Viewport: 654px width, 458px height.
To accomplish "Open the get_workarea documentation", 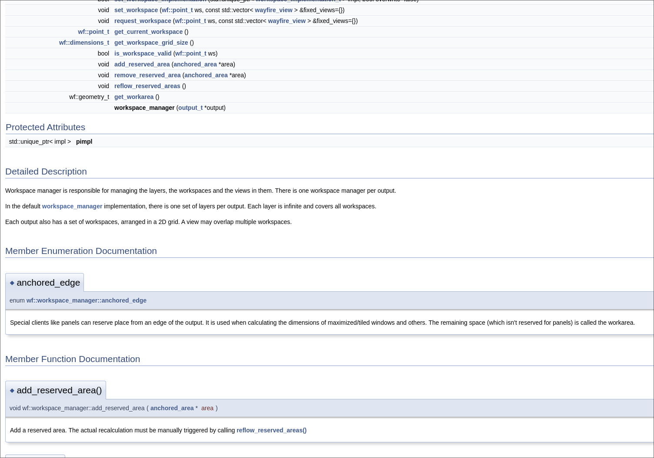I will [134, 97].
